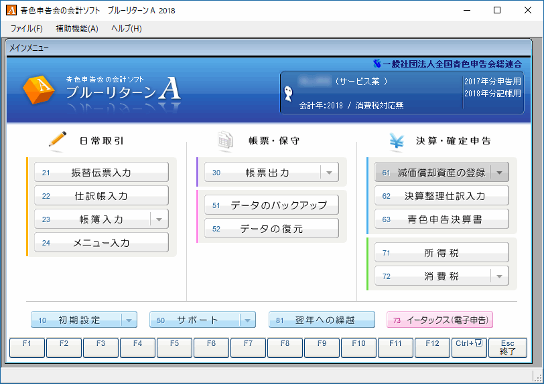The height and width of the screenshot is (384, 544).
Task: Expand the 減価償却資産の登録 dropdown arrow
Action: (499, 173)
